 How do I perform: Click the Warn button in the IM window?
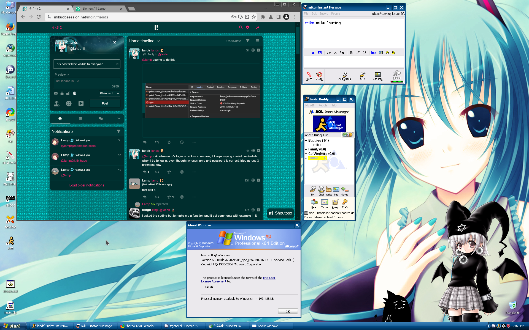[x=309, y=76]
